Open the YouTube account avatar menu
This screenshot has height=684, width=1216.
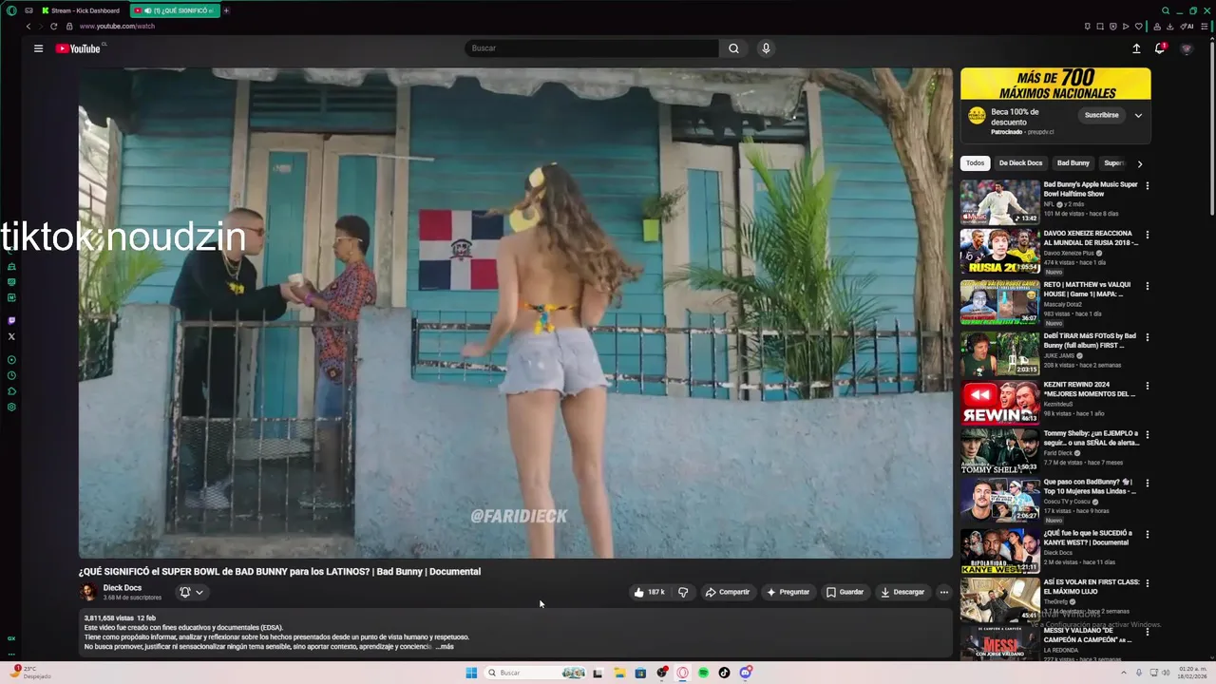point(1186,48)
